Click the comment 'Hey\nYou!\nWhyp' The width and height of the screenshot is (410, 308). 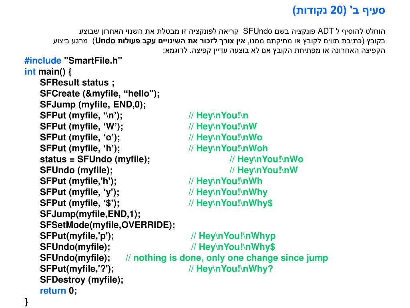point(233,236)
